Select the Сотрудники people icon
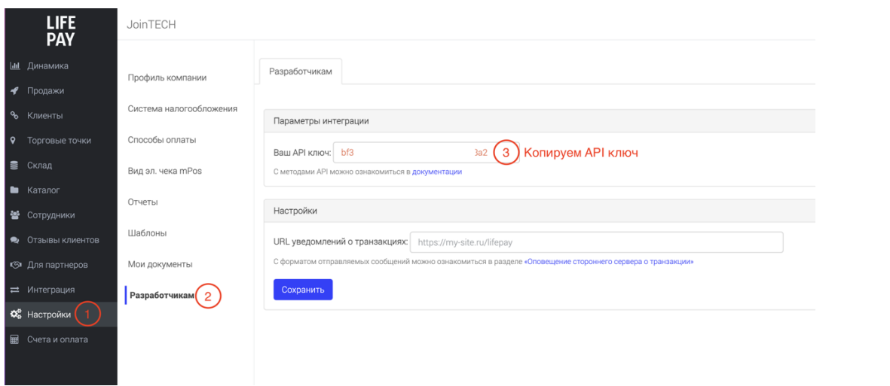 [x=15, y=215]
